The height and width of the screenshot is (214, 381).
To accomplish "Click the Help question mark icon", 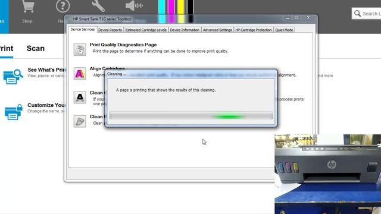I will (x=63, y=6).
